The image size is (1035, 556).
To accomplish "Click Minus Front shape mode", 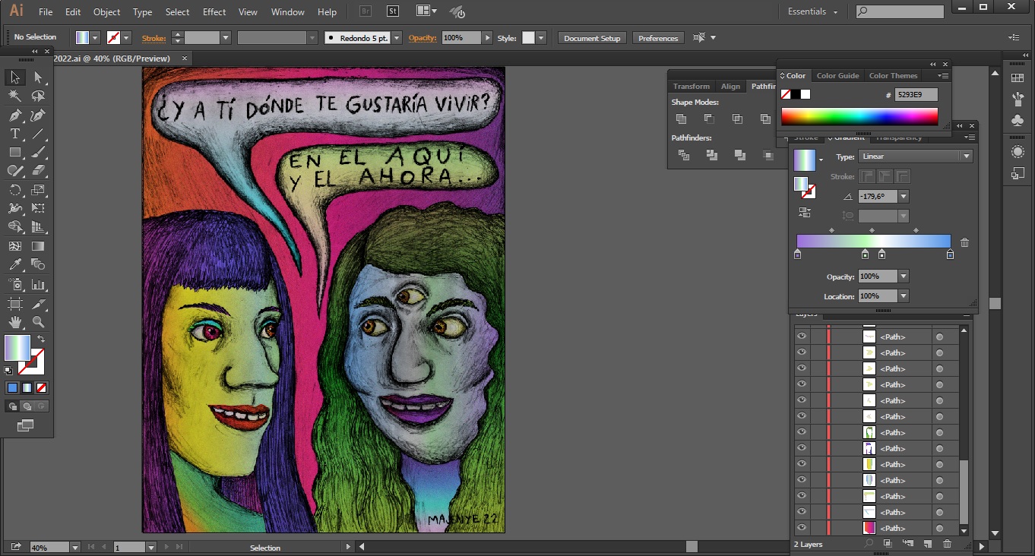I will (x=709, y=118).
